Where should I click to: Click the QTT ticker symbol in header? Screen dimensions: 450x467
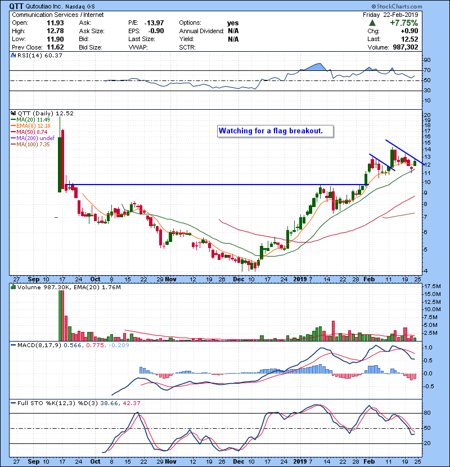tap(16, 6)
